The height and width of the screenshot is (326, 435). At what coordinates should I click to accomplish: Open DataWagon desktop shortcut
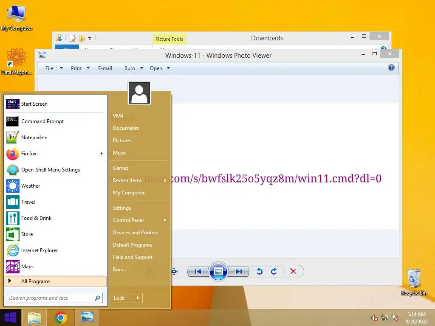coord(16,61)
